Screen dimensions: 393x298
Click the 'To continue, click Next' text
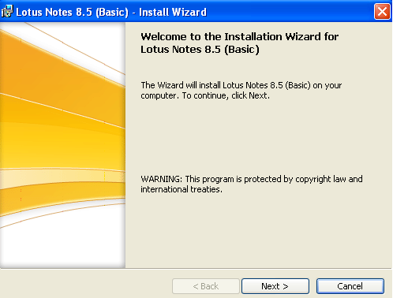(226, 95)
